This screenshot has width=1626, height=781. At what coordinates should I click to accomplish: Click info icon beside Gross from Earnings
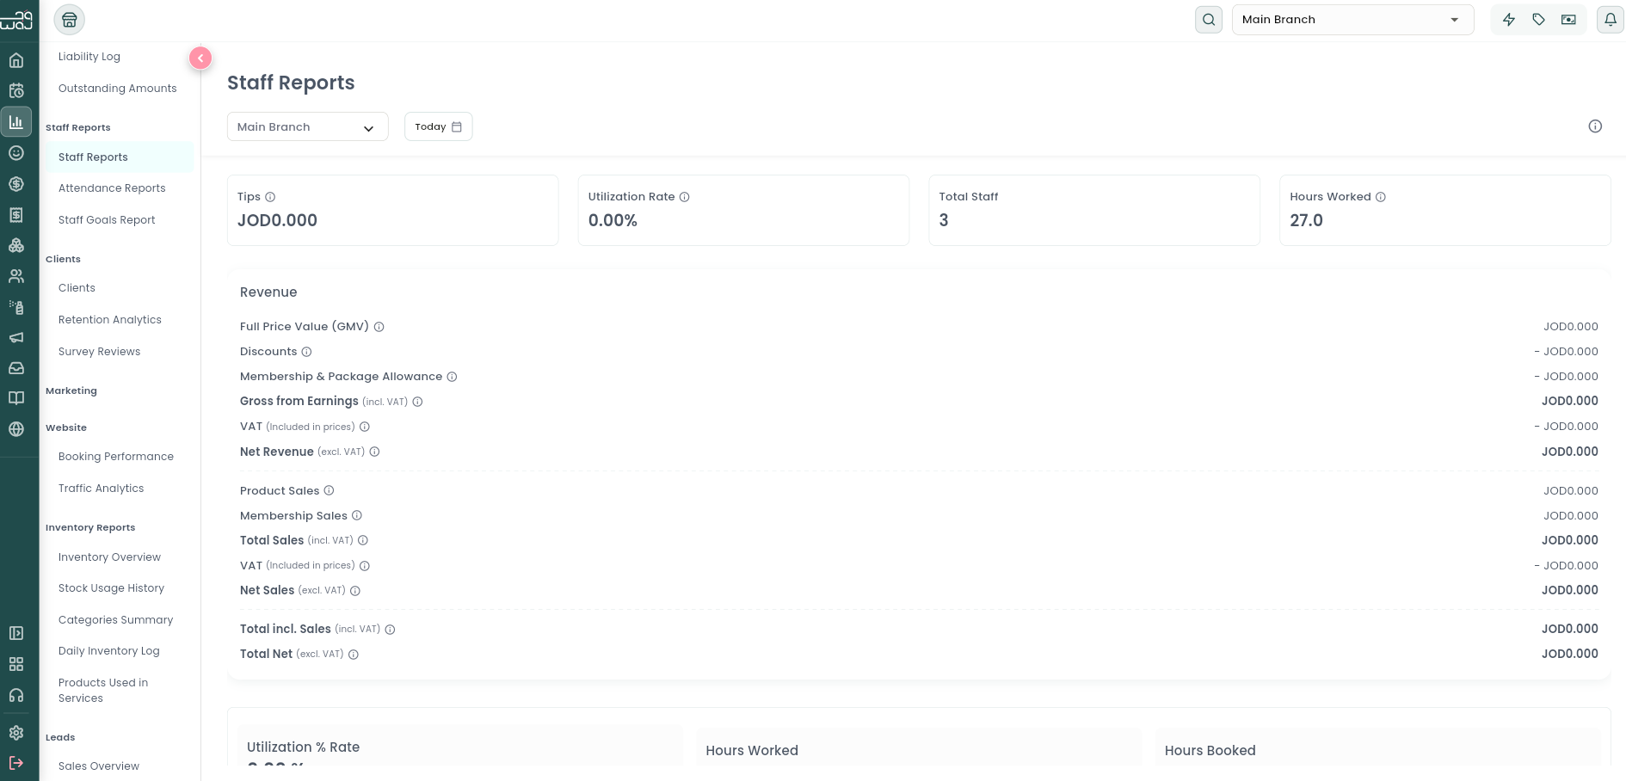(x=418, y=402)
